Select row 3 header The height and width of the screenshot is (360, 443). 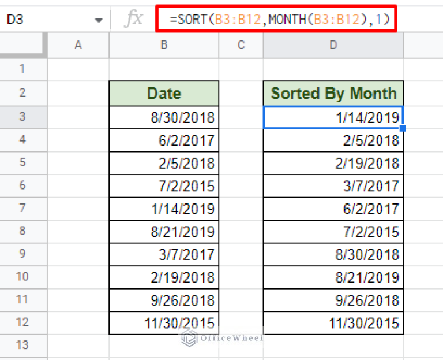point(23,117)
